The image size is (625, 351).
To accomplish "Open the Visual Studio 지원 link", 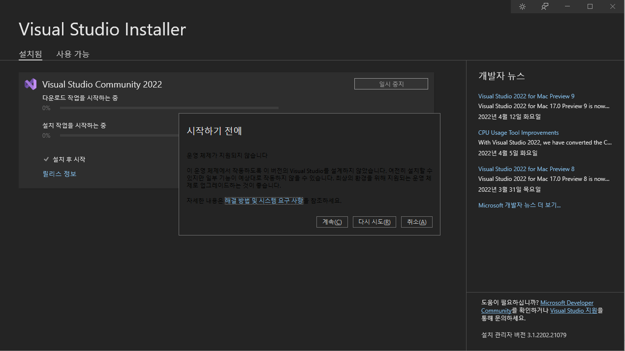I will (x=574, y=311).
